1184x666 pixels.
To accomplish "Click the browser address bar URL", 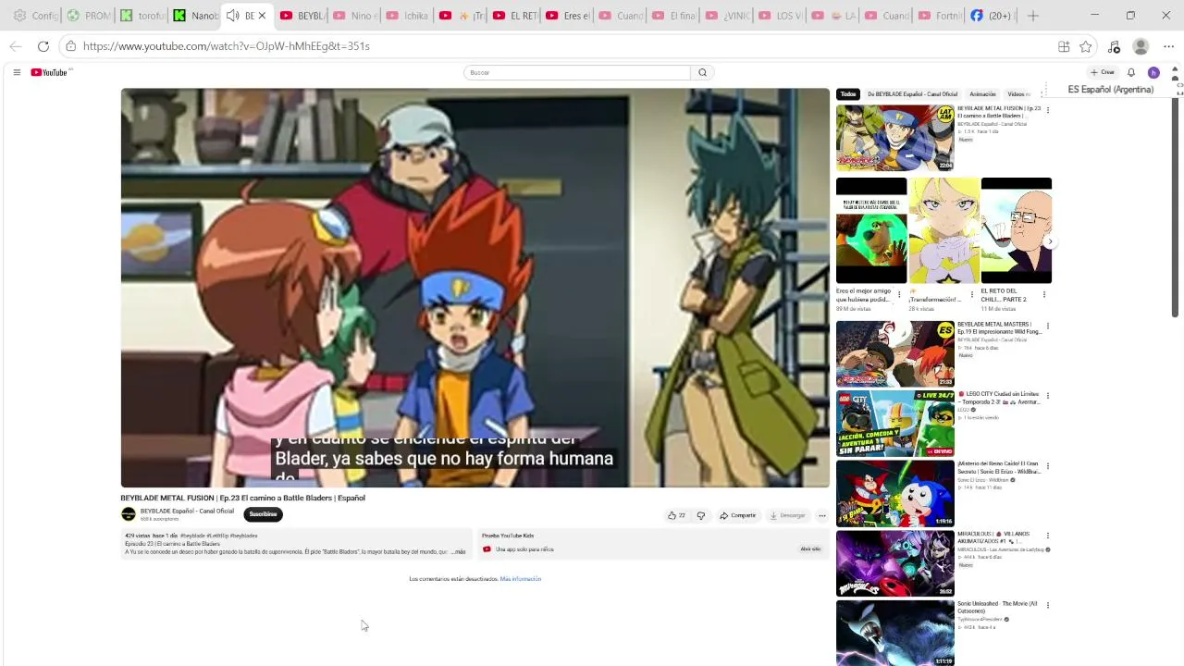I will pyautogui.click(x=226, y=46).
